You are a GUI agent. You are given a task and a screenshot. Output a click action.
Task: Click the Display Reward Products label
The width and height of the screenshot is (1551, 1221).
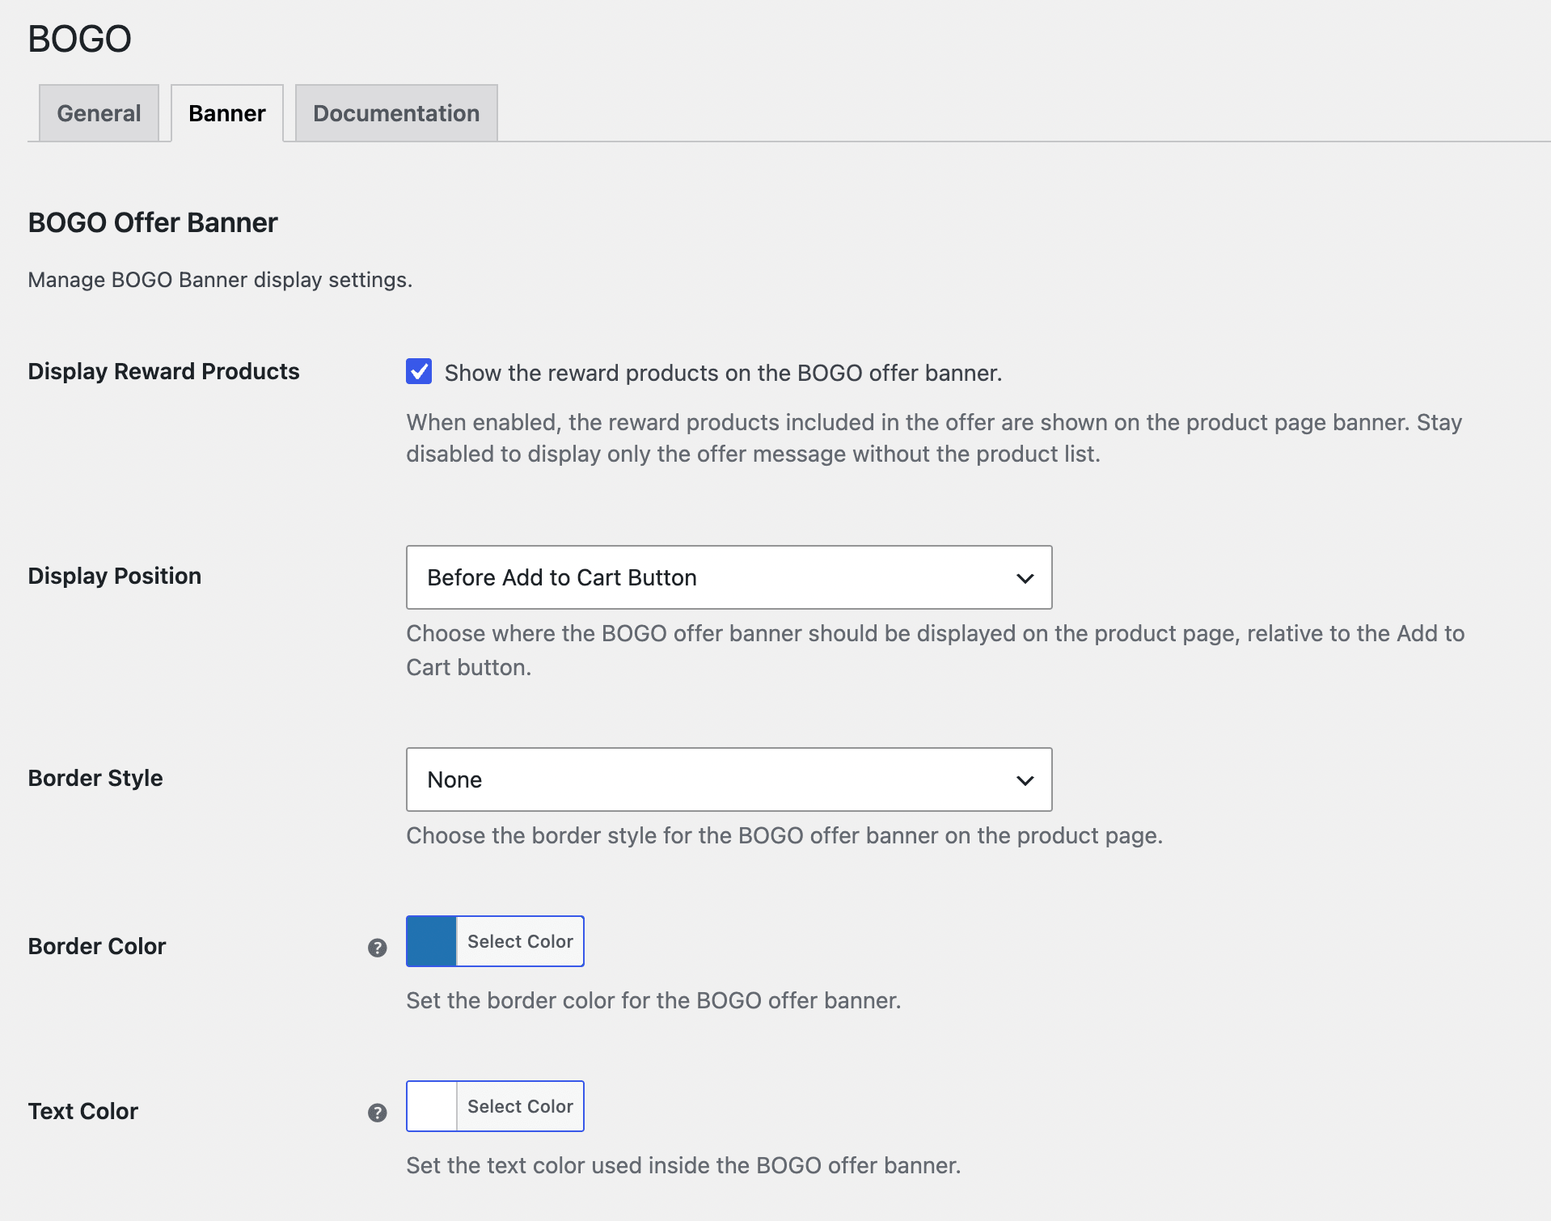point(163,371)
